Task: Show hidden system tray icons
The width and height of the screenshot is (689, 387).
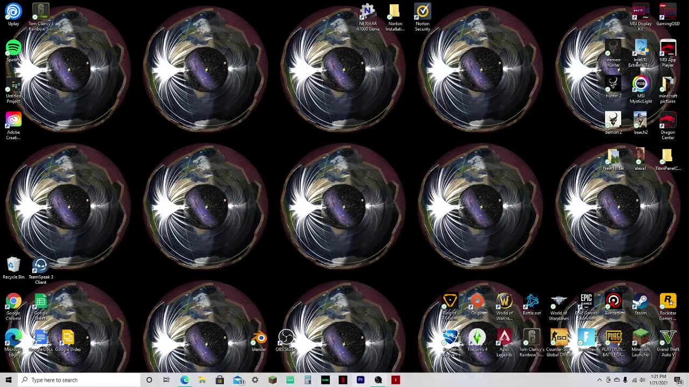Action: click(x=600, y=380)
